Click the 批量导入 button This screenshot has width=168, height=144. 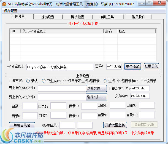151,66
